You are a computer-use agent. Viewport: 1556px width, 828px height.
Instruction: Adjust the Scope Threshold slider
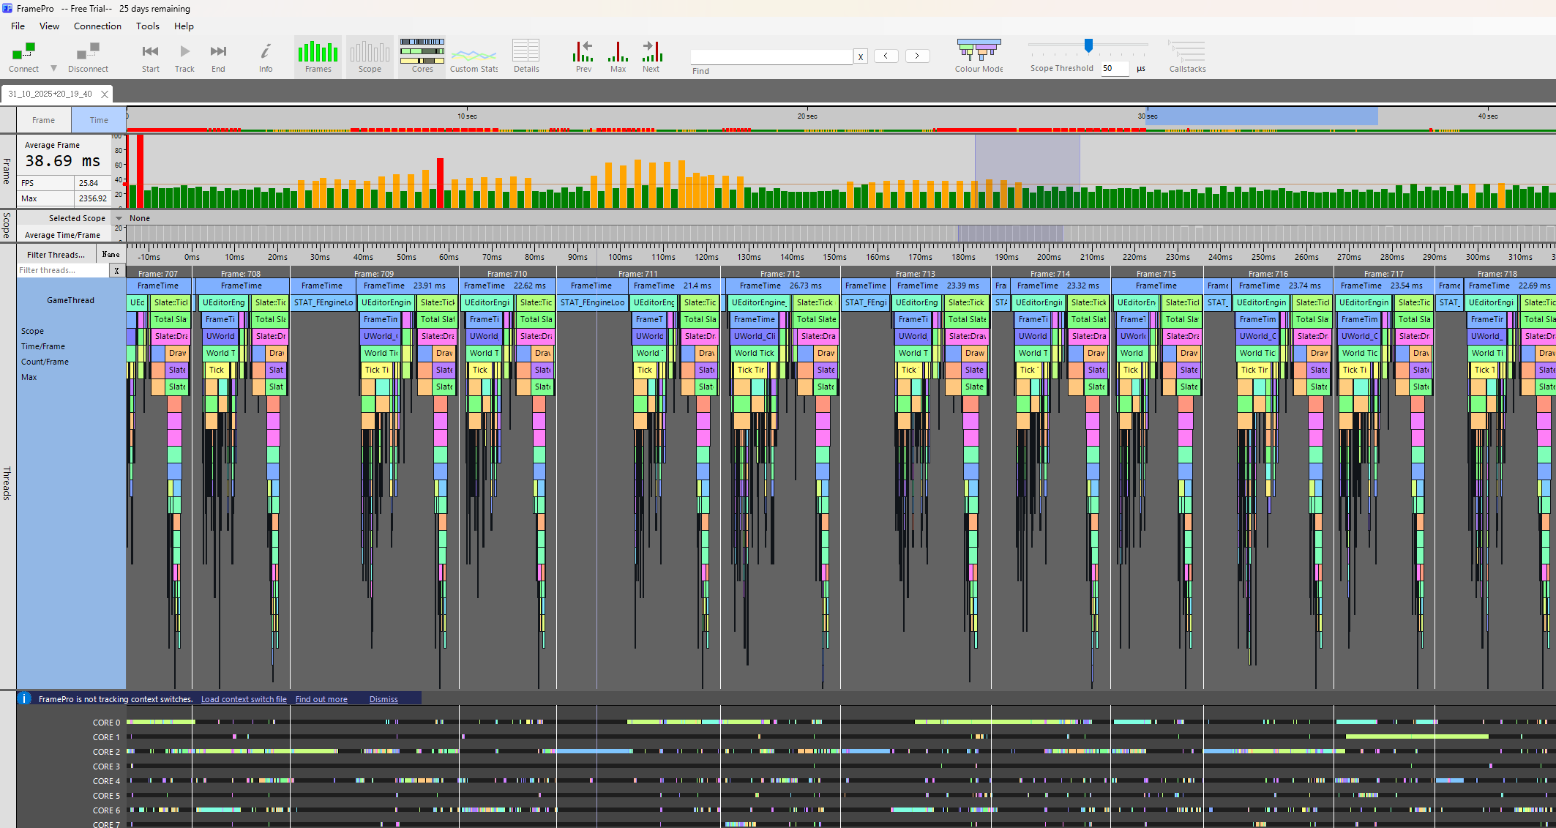click(x=1088, y=46)
